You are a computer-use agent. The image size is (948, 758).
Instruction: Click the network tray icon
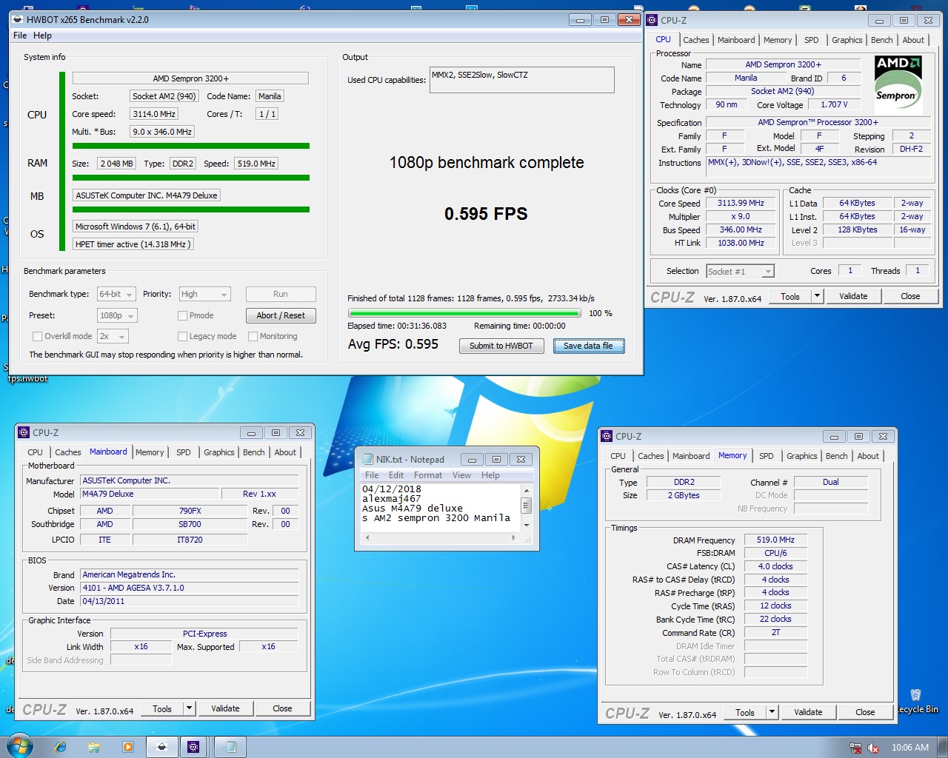(x=855, y=748)
